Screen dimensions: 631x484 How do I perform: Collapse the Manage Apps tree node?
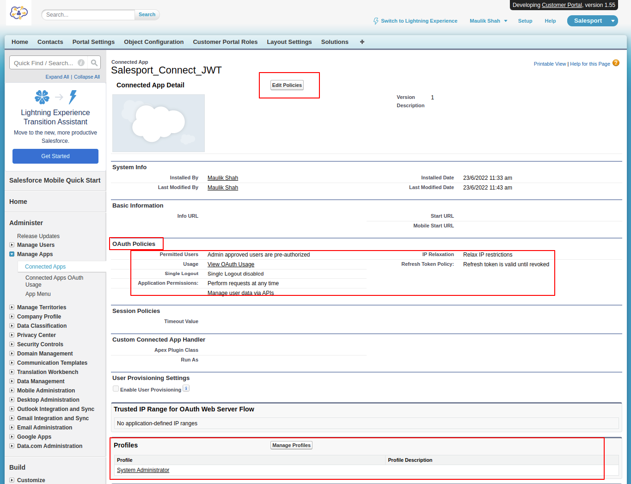[x=12, y=254]
